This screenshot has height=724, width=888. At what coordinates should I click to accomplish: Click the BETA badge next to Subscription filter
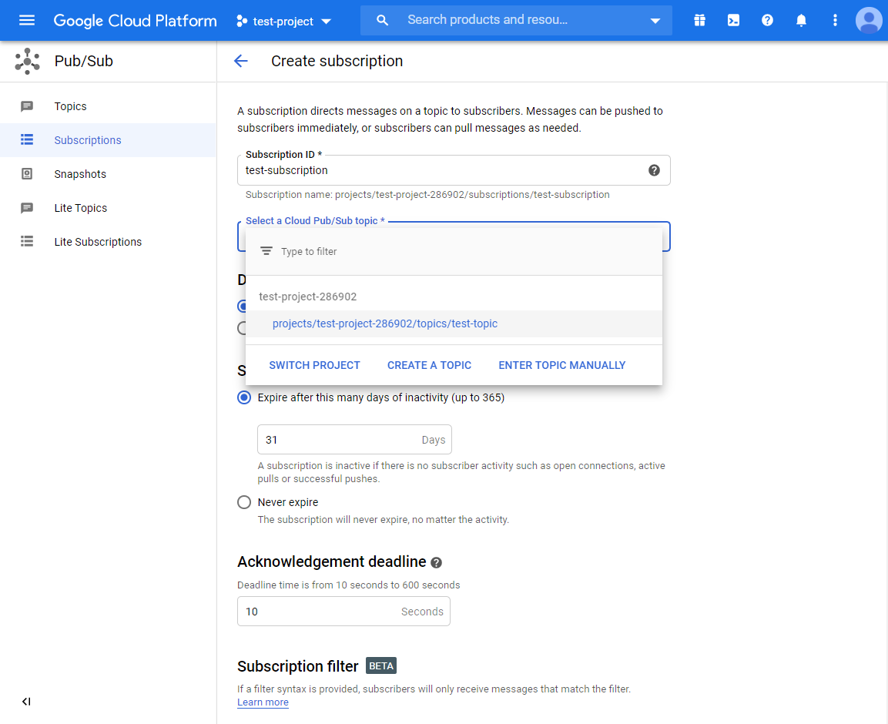(381, 665)
